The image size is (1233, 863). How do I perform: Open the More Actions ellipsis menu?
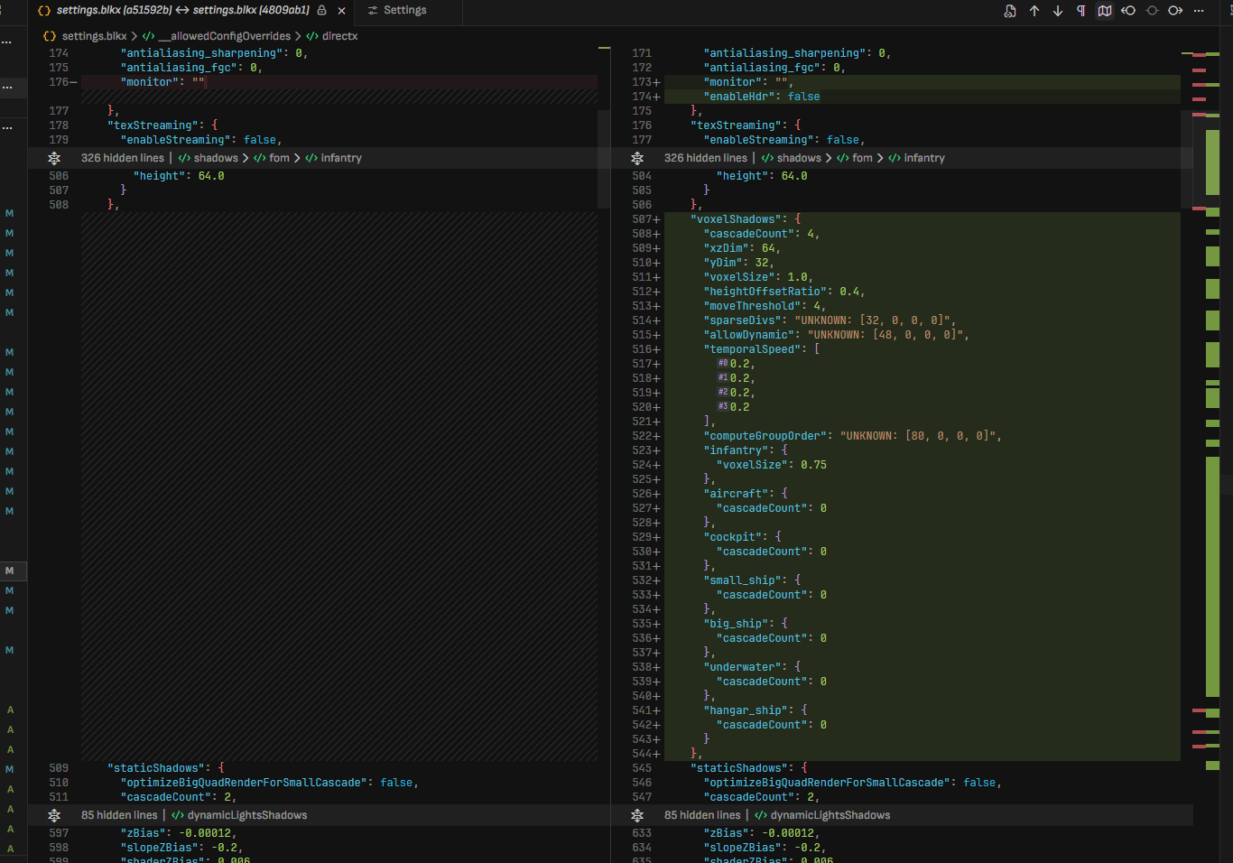1199,11
